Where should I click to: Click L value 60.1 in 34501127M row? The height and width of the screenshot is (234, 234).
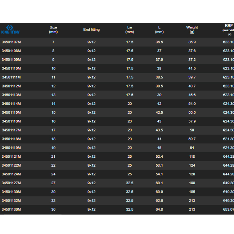tap(159, 183)
